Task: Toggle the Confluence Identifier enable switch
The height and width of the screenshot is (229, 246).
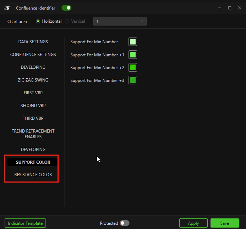Action: [66, 8]
